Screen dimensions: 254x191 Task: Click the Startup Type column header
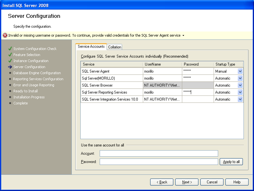(x=228, y=64)
